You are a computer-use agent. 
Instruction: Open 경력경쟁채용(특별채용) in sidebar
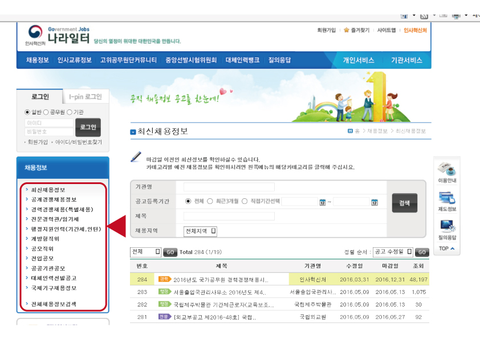pos(62,209)
